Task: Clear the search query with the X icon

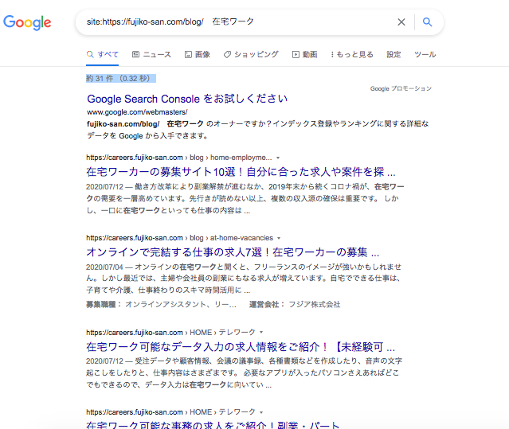Action: click(401, 22)
